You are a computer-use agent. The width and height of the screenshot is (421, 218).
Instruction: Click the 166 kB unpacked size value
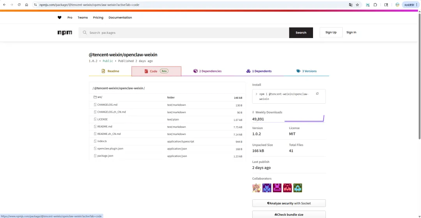pyautogui.click(x=258, y=151)
